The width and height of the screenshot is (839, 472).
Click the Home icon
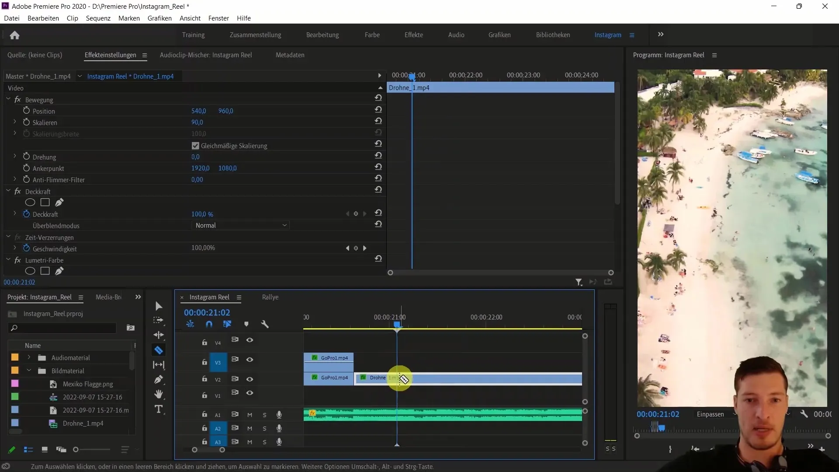click(14, 35)
